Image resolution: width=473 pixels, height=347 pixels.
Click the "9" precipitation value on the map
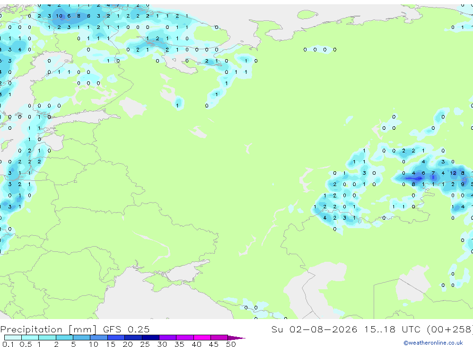click(463, 184)
